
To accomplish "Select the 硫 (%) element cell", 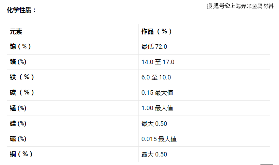I will point(73,139).
